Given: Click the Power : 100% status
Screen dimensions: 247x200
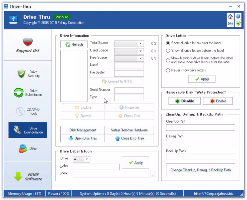Looking at the screenshot, I should coord(59,193).
